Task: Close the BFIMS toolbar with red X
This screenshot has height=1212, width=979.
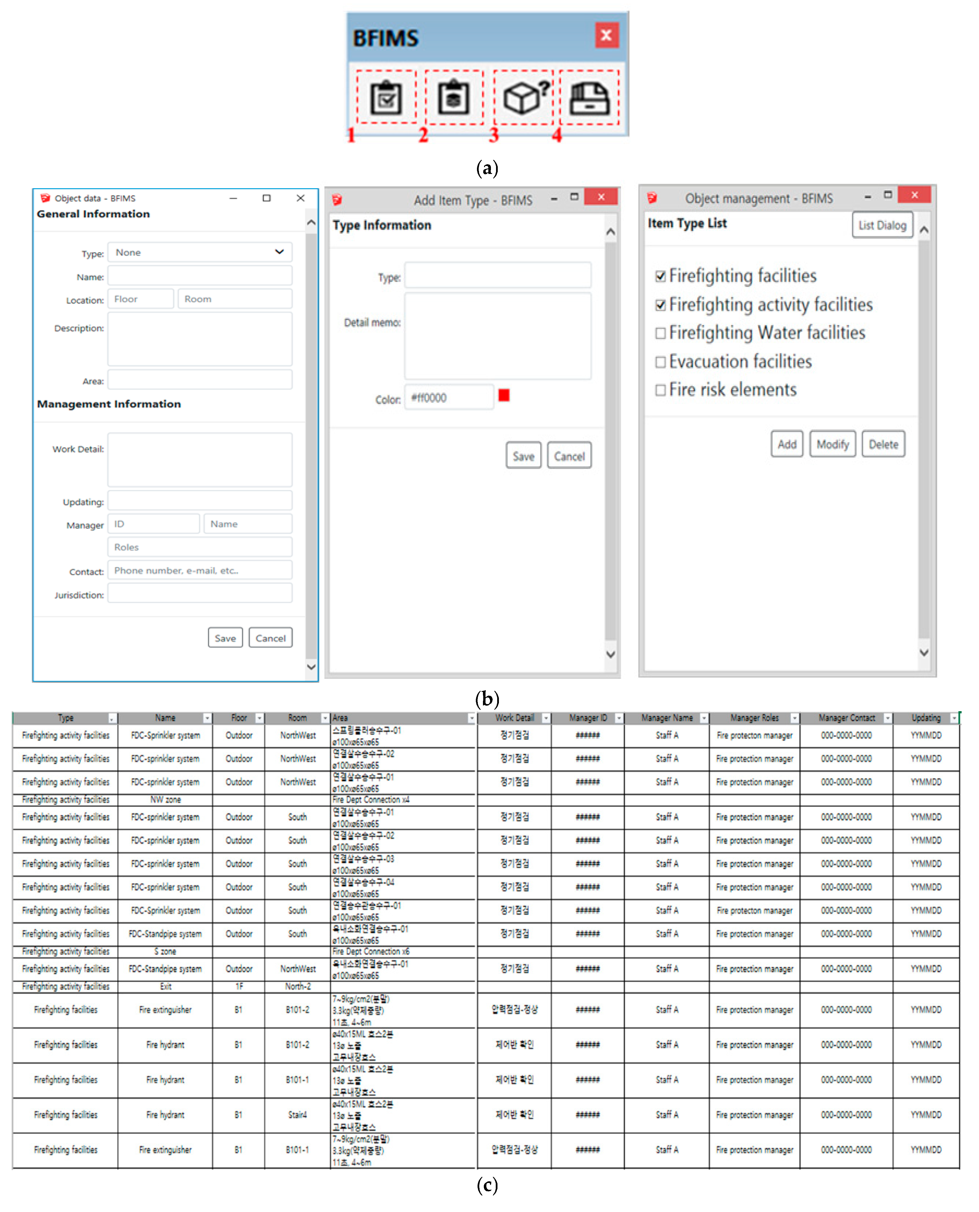Action: (607, 35)
